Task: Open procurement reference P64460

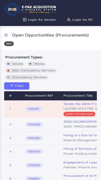Action: point(34,124)
